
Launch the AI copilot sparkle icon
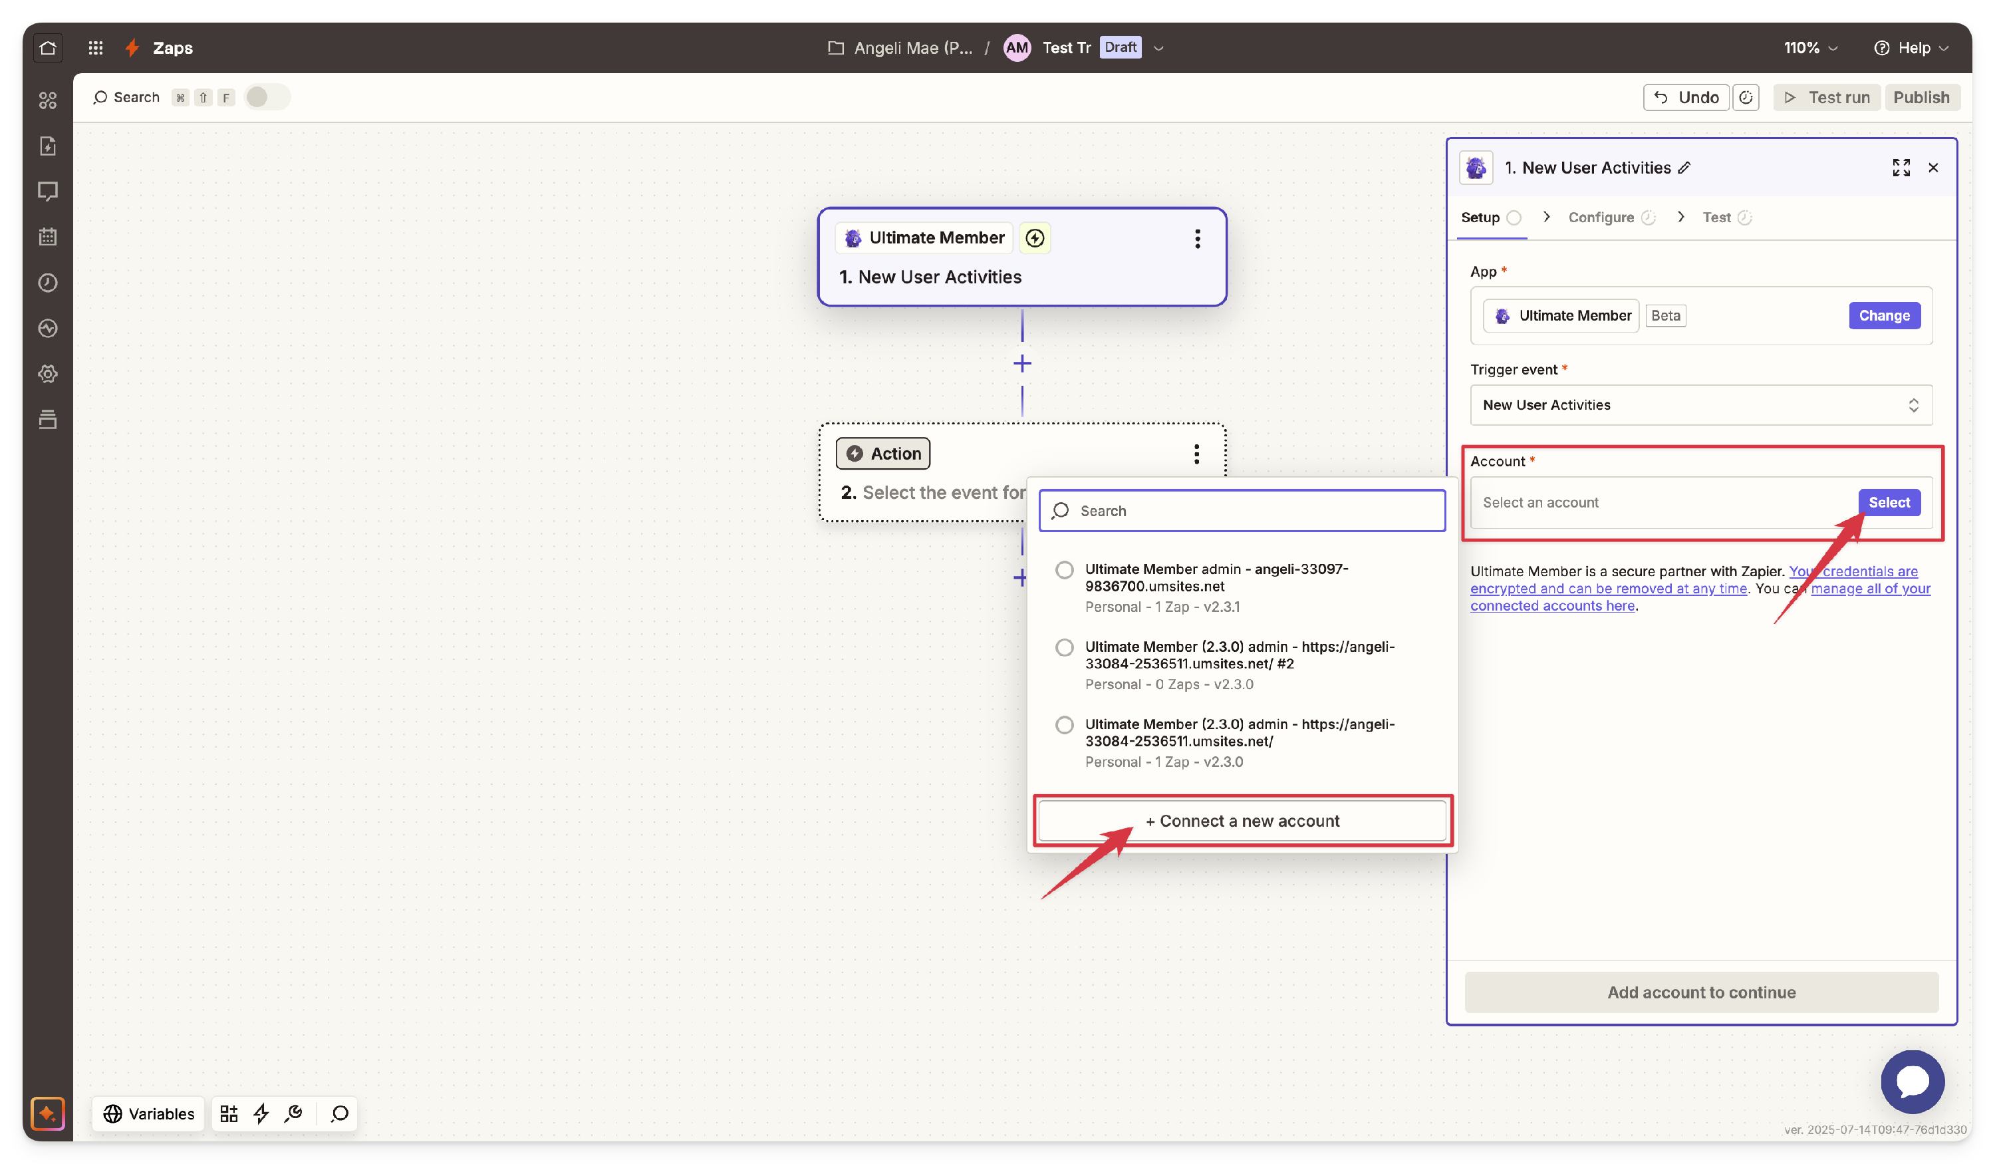pos(47,1113)
